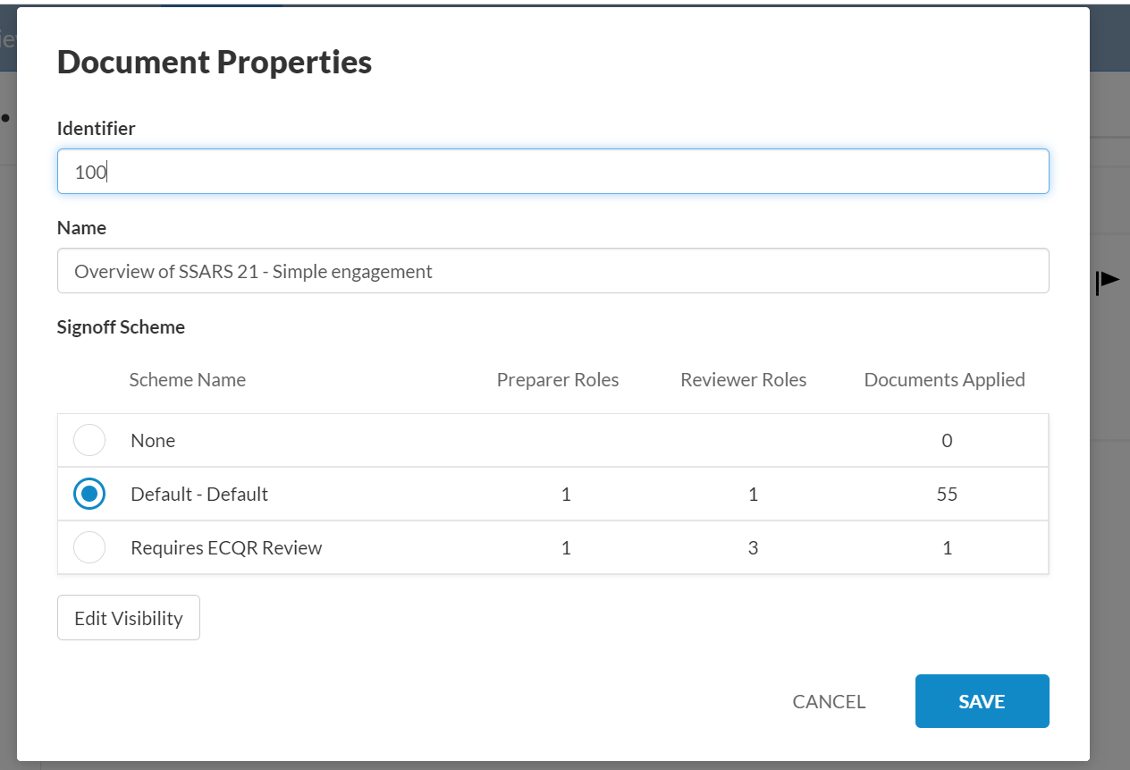The height and width of the screenshot is (770, 1130).
Task: Click inside the Identifier input field
Action: click(552, 171)
